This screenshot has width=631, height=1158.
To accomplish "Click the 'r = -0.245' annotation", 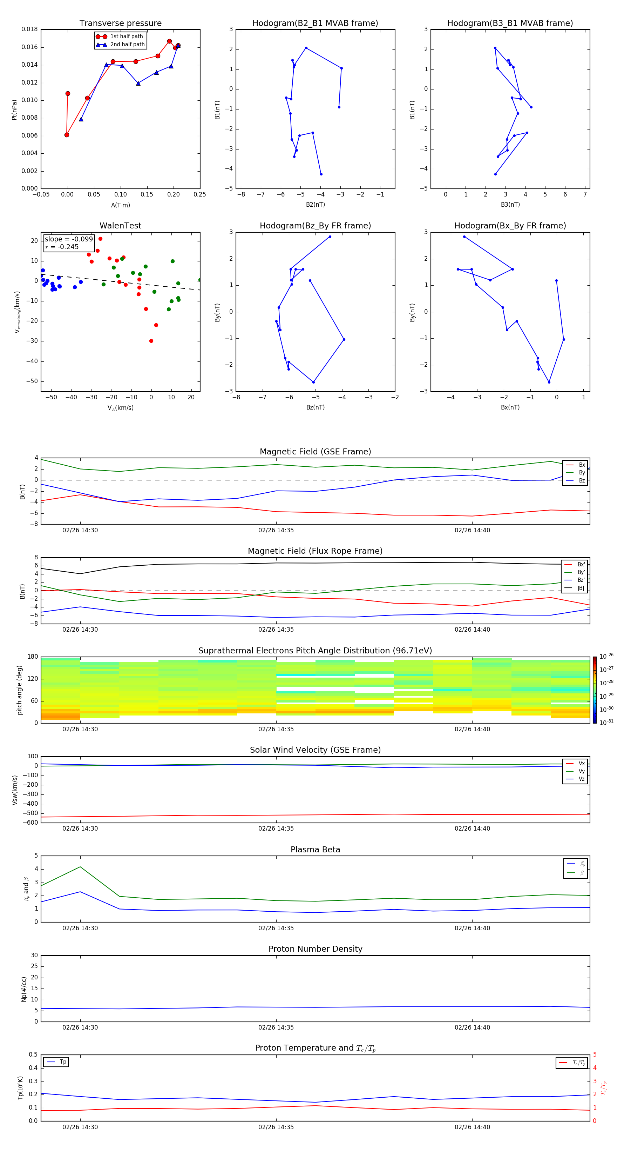I will 62,247.
